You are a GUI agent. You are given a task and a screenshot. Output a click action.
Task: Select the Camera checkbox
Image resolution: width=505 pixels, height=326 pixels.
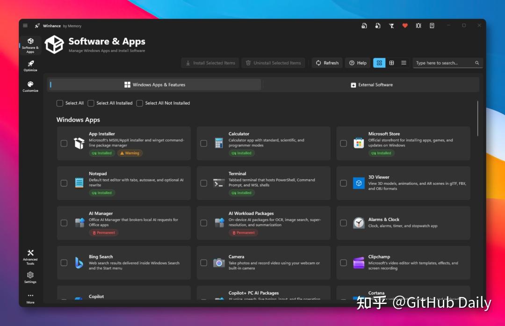click(204, 263)
